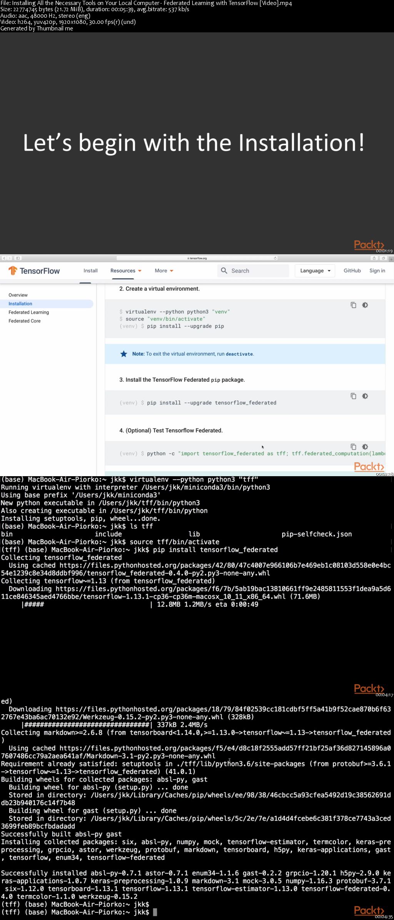Click the star icon in the note box

124,354
